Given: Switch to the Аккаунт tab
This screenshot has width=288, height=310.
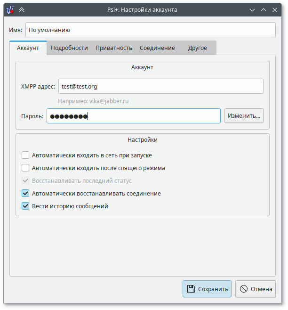Looking at the screenshot, I should click(x=28, y=48).
